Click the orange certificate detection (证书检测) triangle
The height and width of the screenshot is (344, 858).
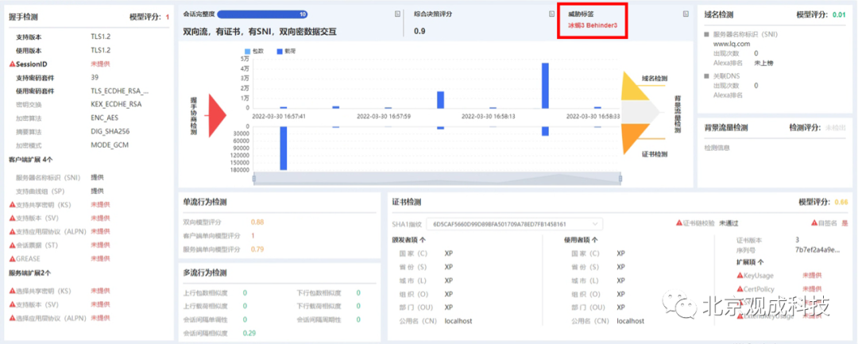click(635, 138)
